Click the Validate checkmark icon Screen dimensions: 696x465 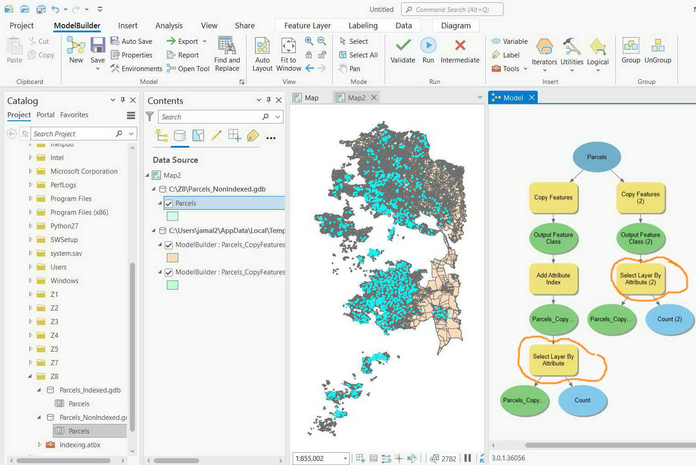coord(403,46)
